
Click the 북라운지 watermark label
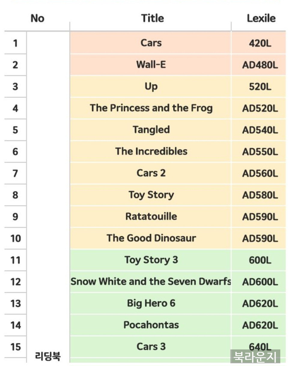[x=255, y=356]
